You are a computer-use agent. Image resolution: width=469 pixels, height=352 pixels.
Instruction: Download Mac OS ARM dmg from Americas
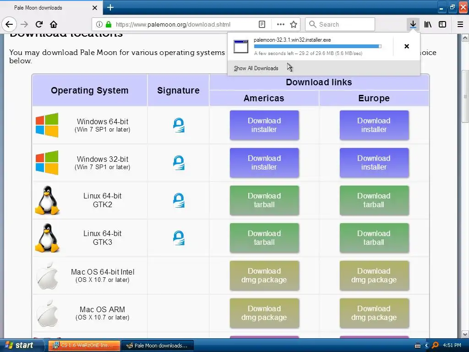pos(264,313)
